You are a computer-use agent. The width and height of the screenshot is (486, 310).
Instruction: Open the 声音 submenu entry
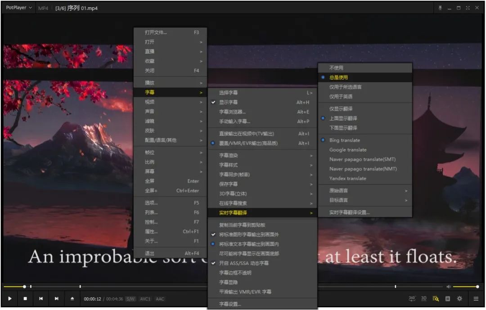170,111
